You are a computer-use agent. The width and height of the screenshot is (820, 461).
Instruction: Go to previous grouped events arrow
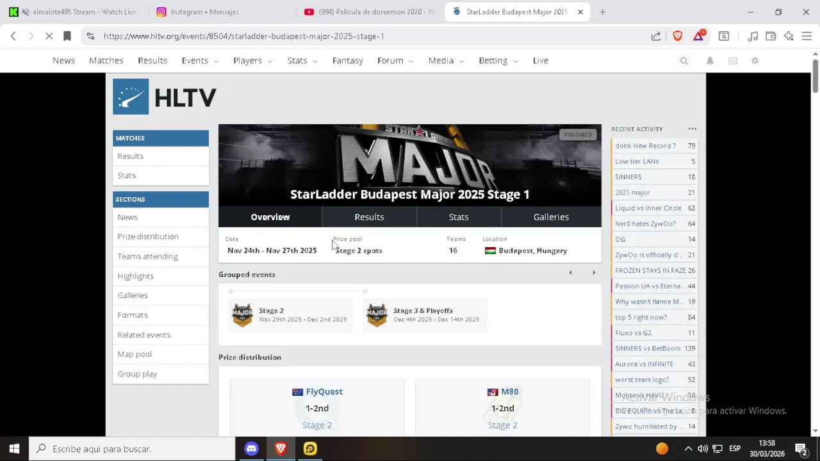click(x=570, y=273)
